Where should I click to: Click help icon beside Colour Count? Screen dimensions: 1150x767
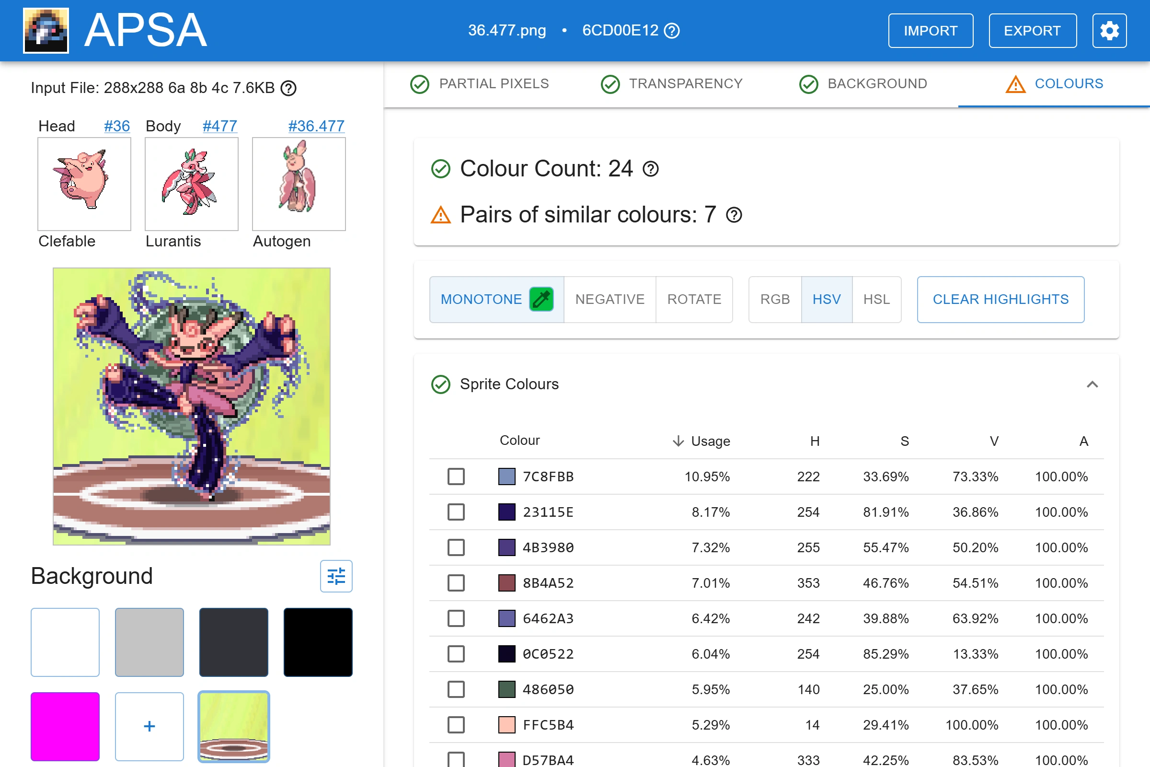click(650, 169)
